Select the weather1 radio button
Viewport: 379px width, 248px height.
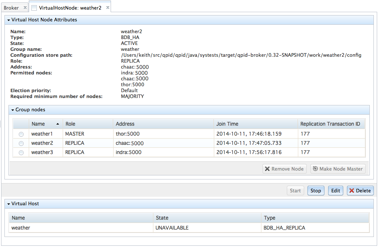pyautogui.click(x=21, y=134)
